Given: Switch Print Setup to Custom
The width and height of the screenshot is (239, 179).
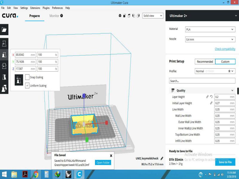Looking at the screenshot, I should (225, 62).
